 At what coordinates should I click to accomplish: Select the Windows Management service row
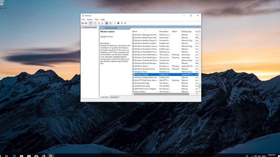click(165, 35)
